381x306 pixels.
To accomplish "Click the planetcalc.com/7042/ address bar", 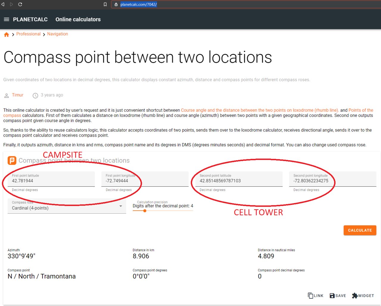I will tap(246, 4).
